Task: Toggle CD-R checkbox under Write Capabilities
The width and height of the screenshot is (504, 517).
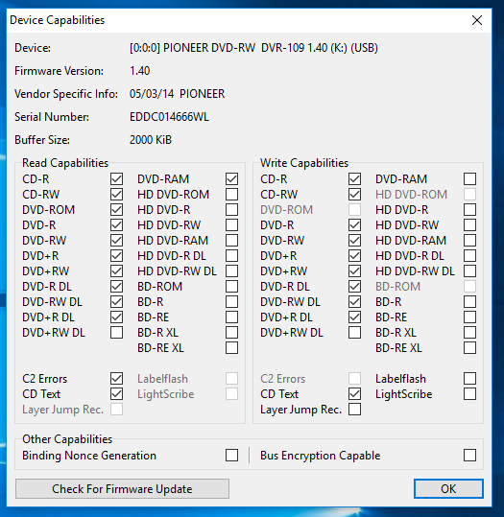Action: 354,179
